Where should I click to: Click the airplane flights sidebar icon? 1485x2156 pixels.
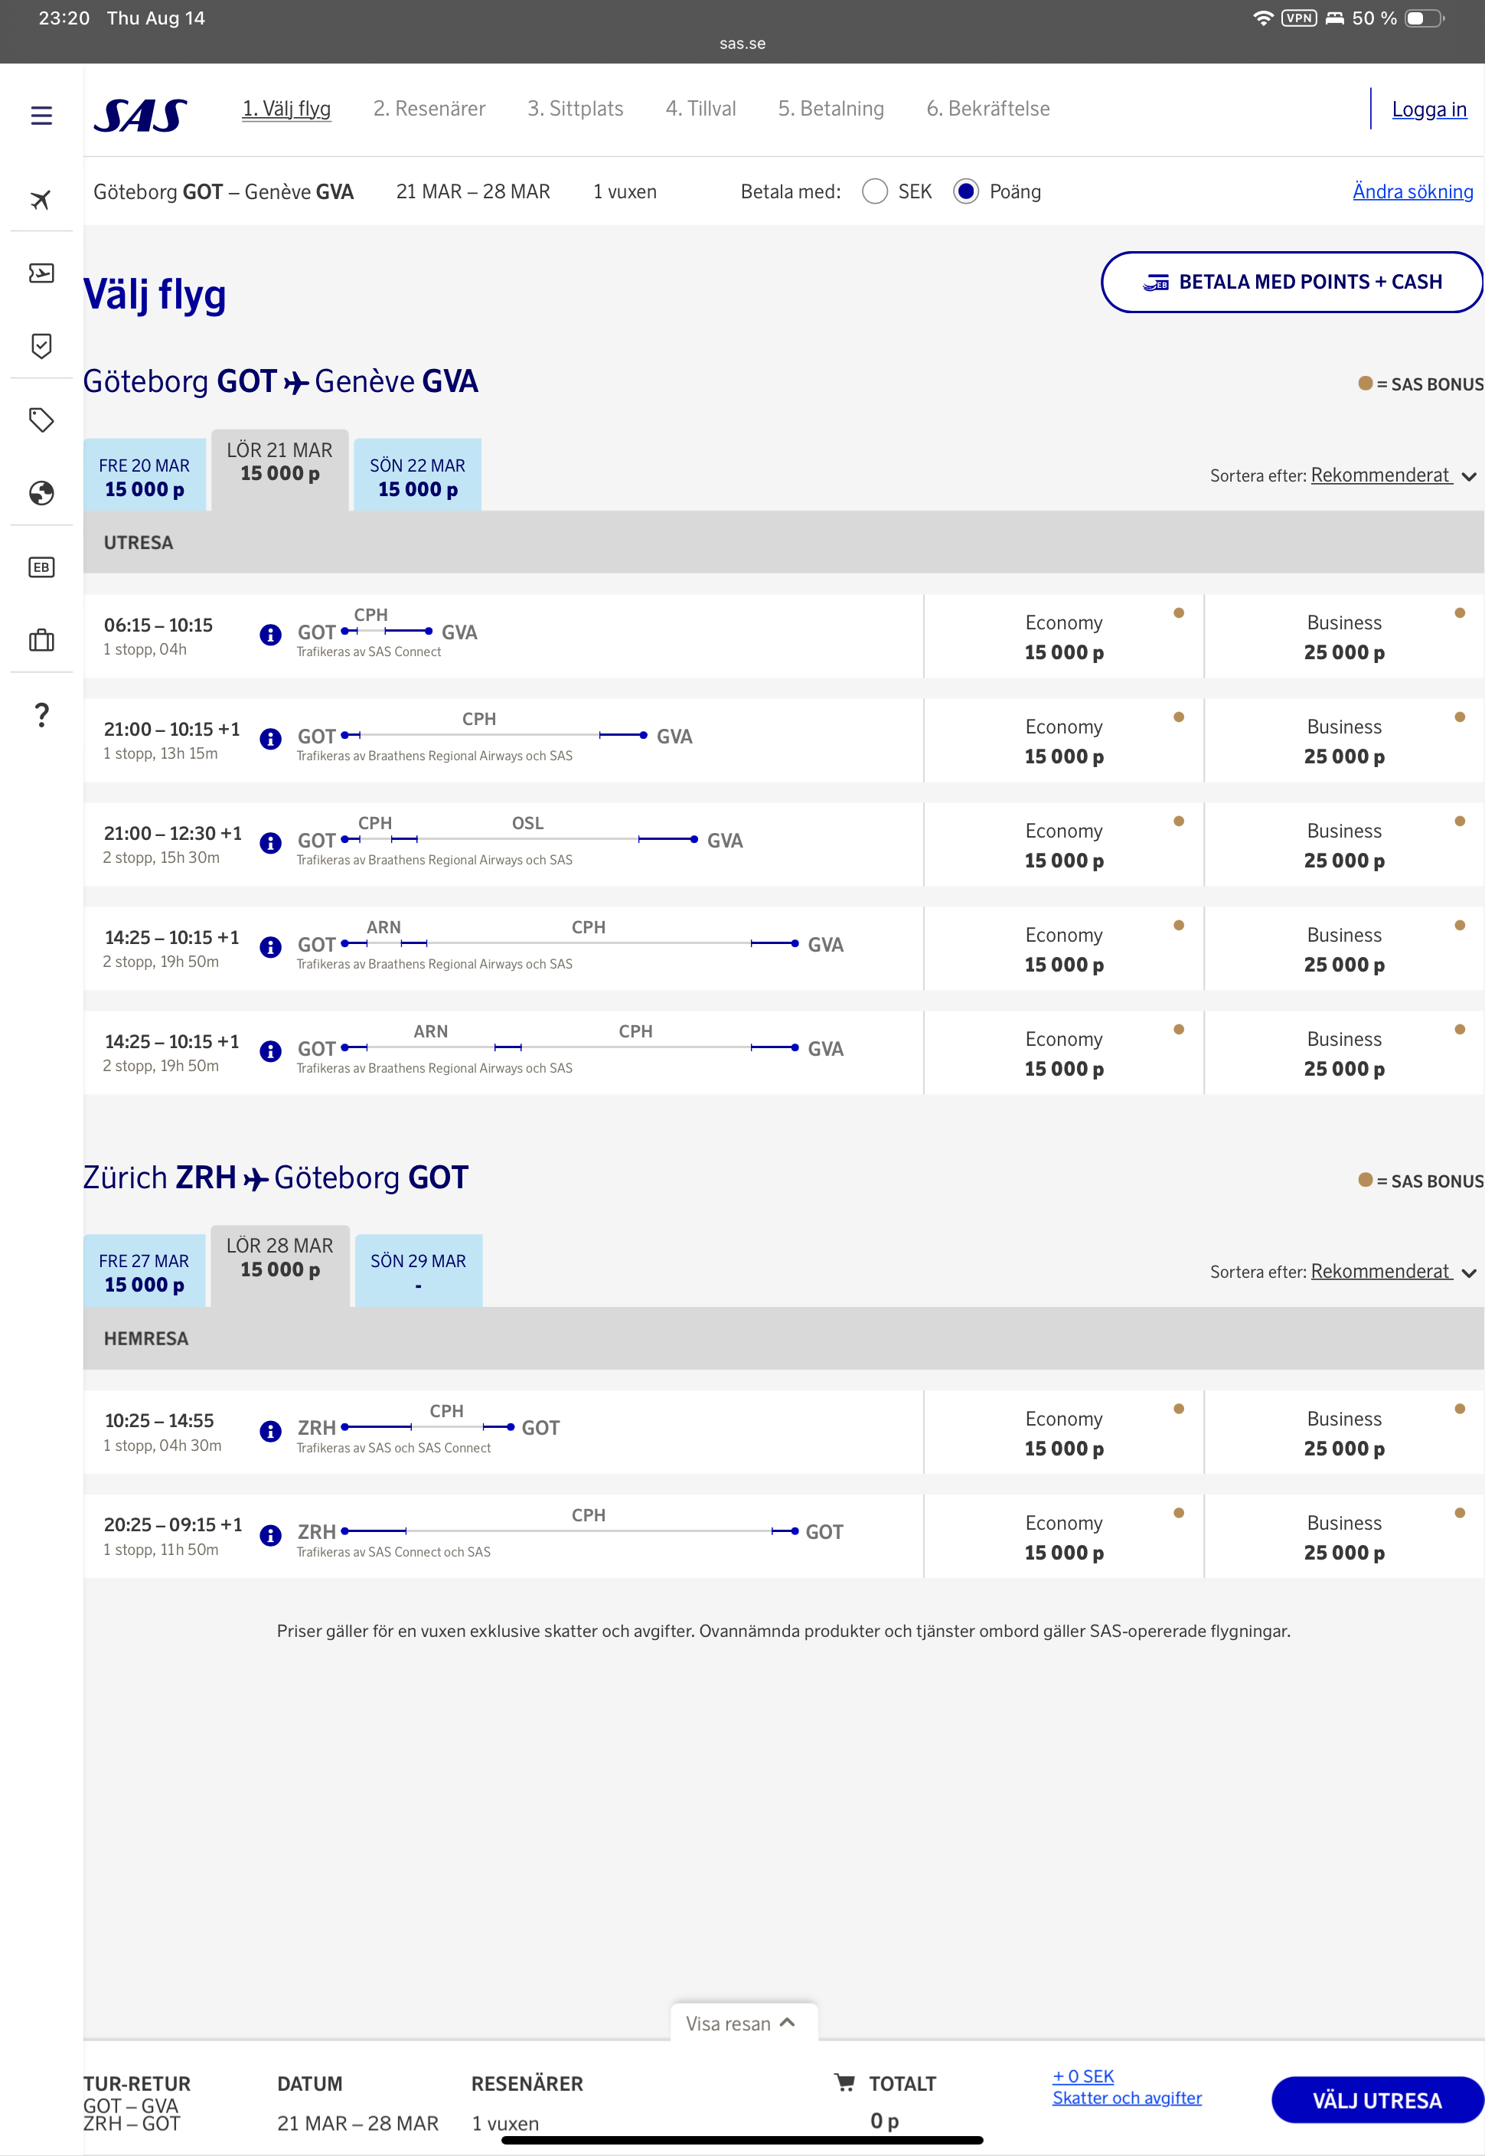pyautogui.click(x=41, y=199)
